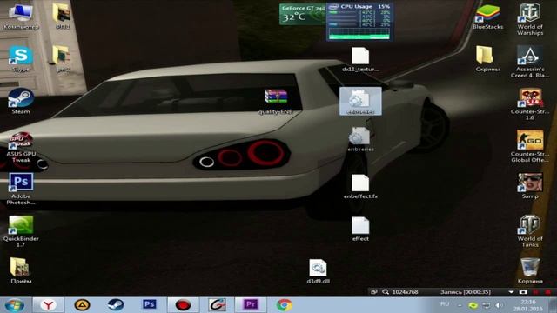
Task: Select the quality-ENB WinRAR archive
Action: coord(276,102)
